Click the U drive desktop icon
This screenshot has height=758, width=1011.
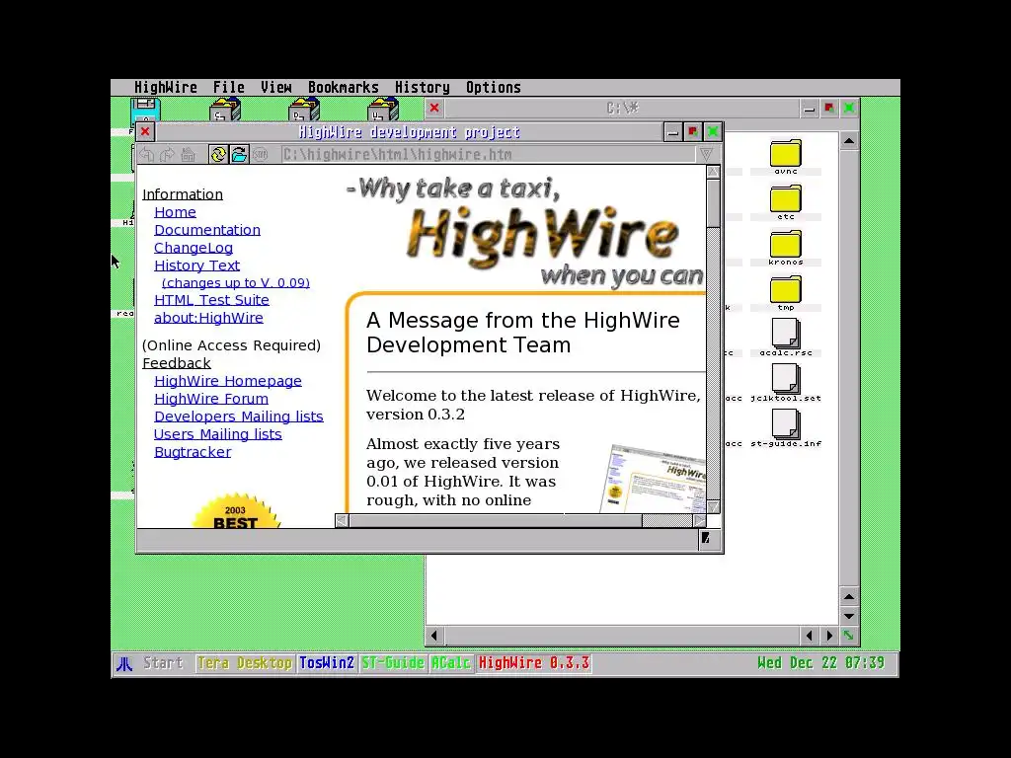(x=383, y=110)
